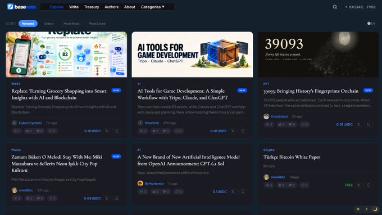The image size is (382, 215).
Task: Open the Authors page
Action: pyautogui.click(x=111, y=7)
